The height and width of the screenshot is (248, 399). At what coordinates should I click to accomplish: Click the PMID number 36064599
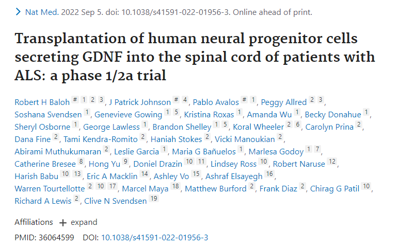click(x=56, y=237)
